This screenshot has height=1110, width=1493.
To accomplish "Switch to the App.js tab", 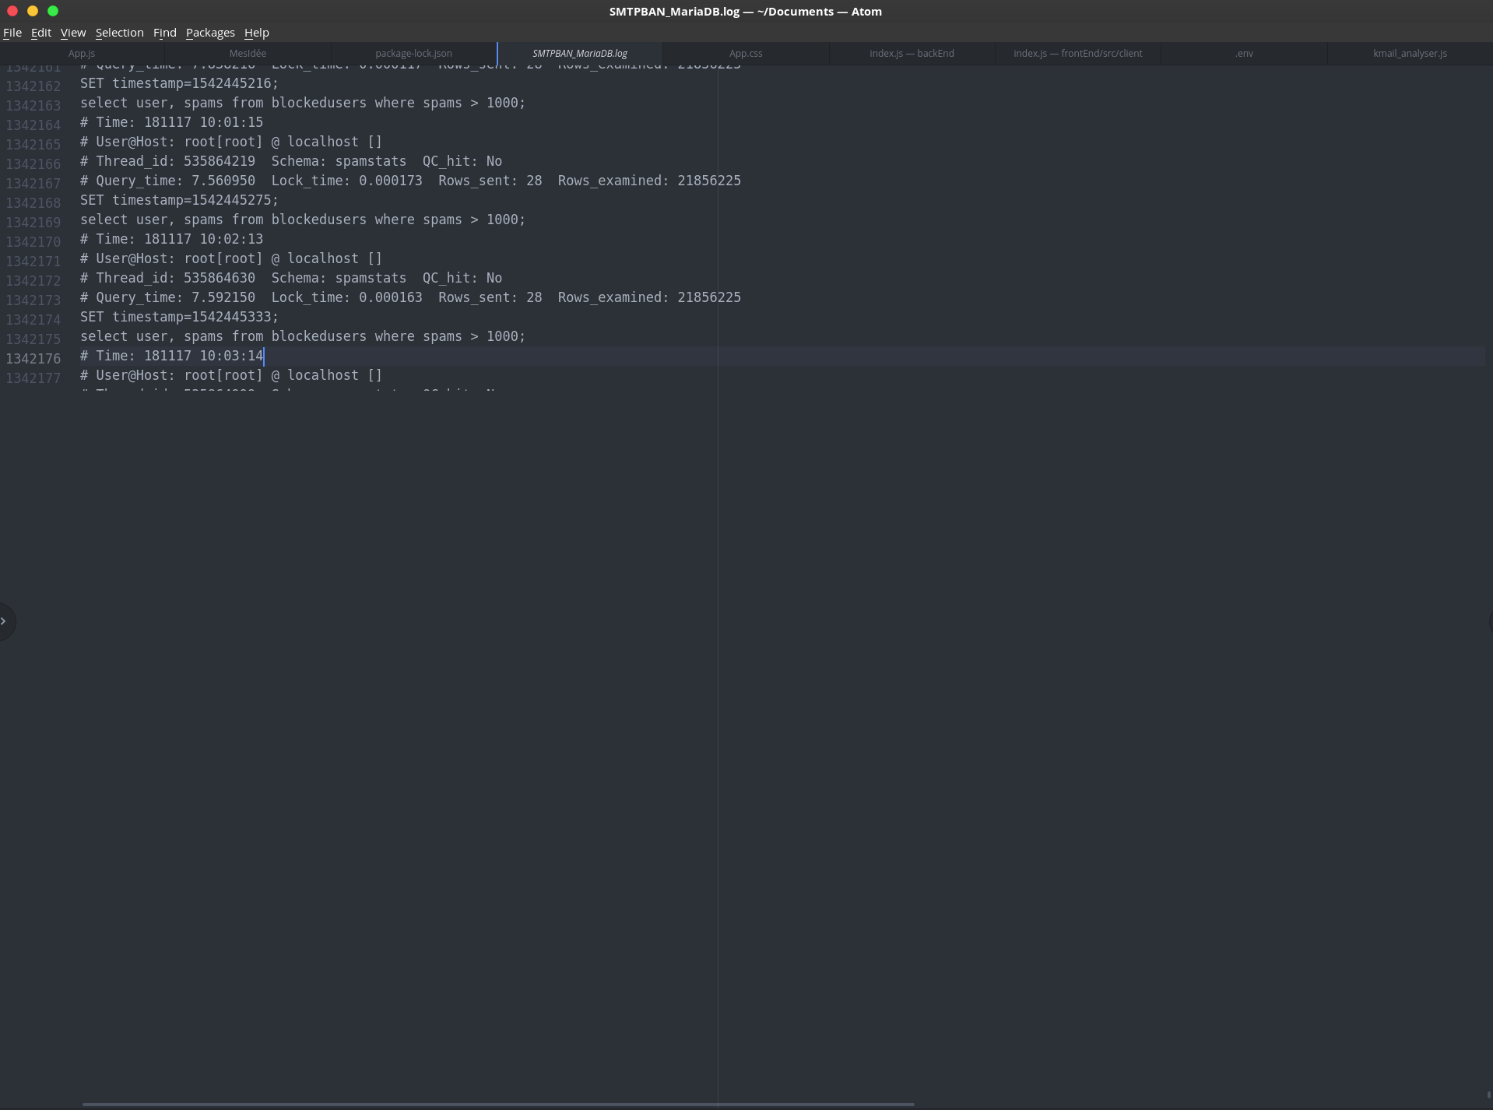I will tap(82, 53).
